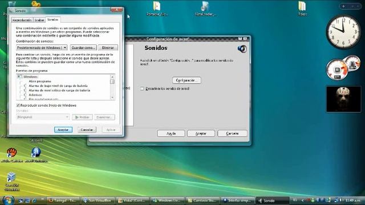Click Examinar... button
Viewport: 365px width, 205px height.
click(104, 117)
